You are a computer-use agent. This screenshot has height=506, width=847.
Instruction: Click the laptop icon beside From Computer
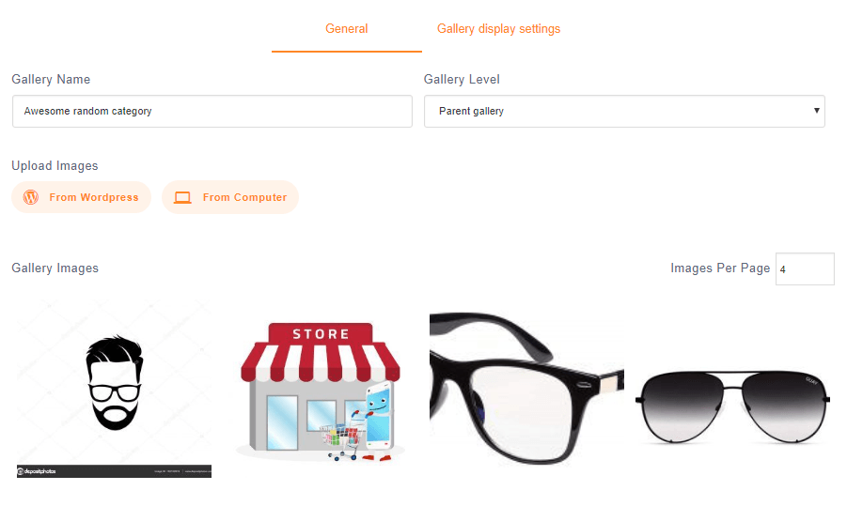(182, 198)
